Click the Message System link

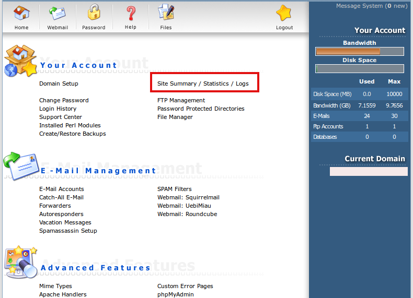[371, 6]
